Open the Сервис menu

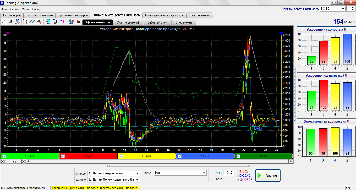coord(15,9)
